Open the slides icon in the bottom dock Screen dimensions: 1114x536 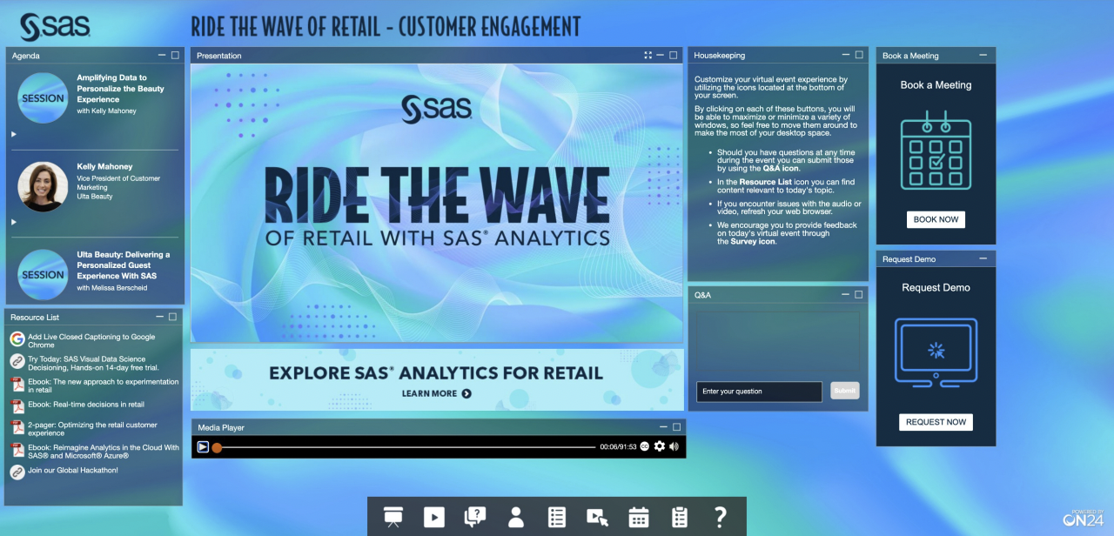[x=393, y=517]
